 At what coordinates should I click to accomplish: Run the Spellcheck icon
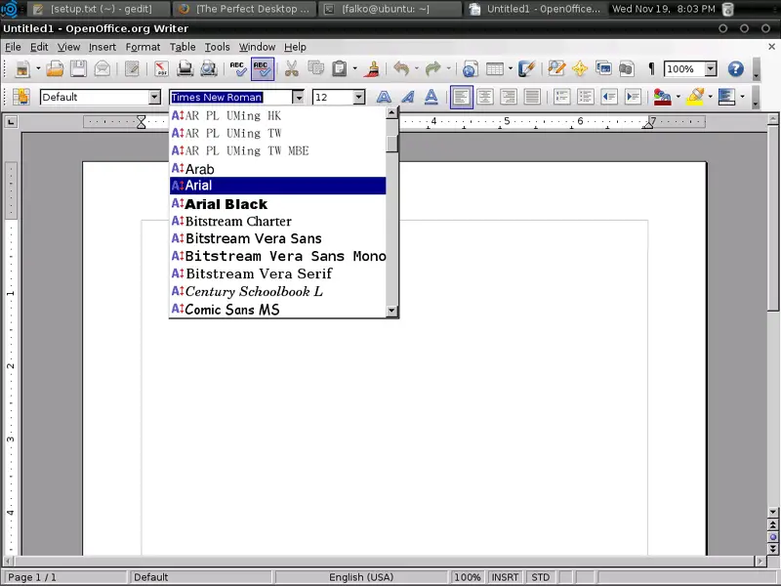237,68
